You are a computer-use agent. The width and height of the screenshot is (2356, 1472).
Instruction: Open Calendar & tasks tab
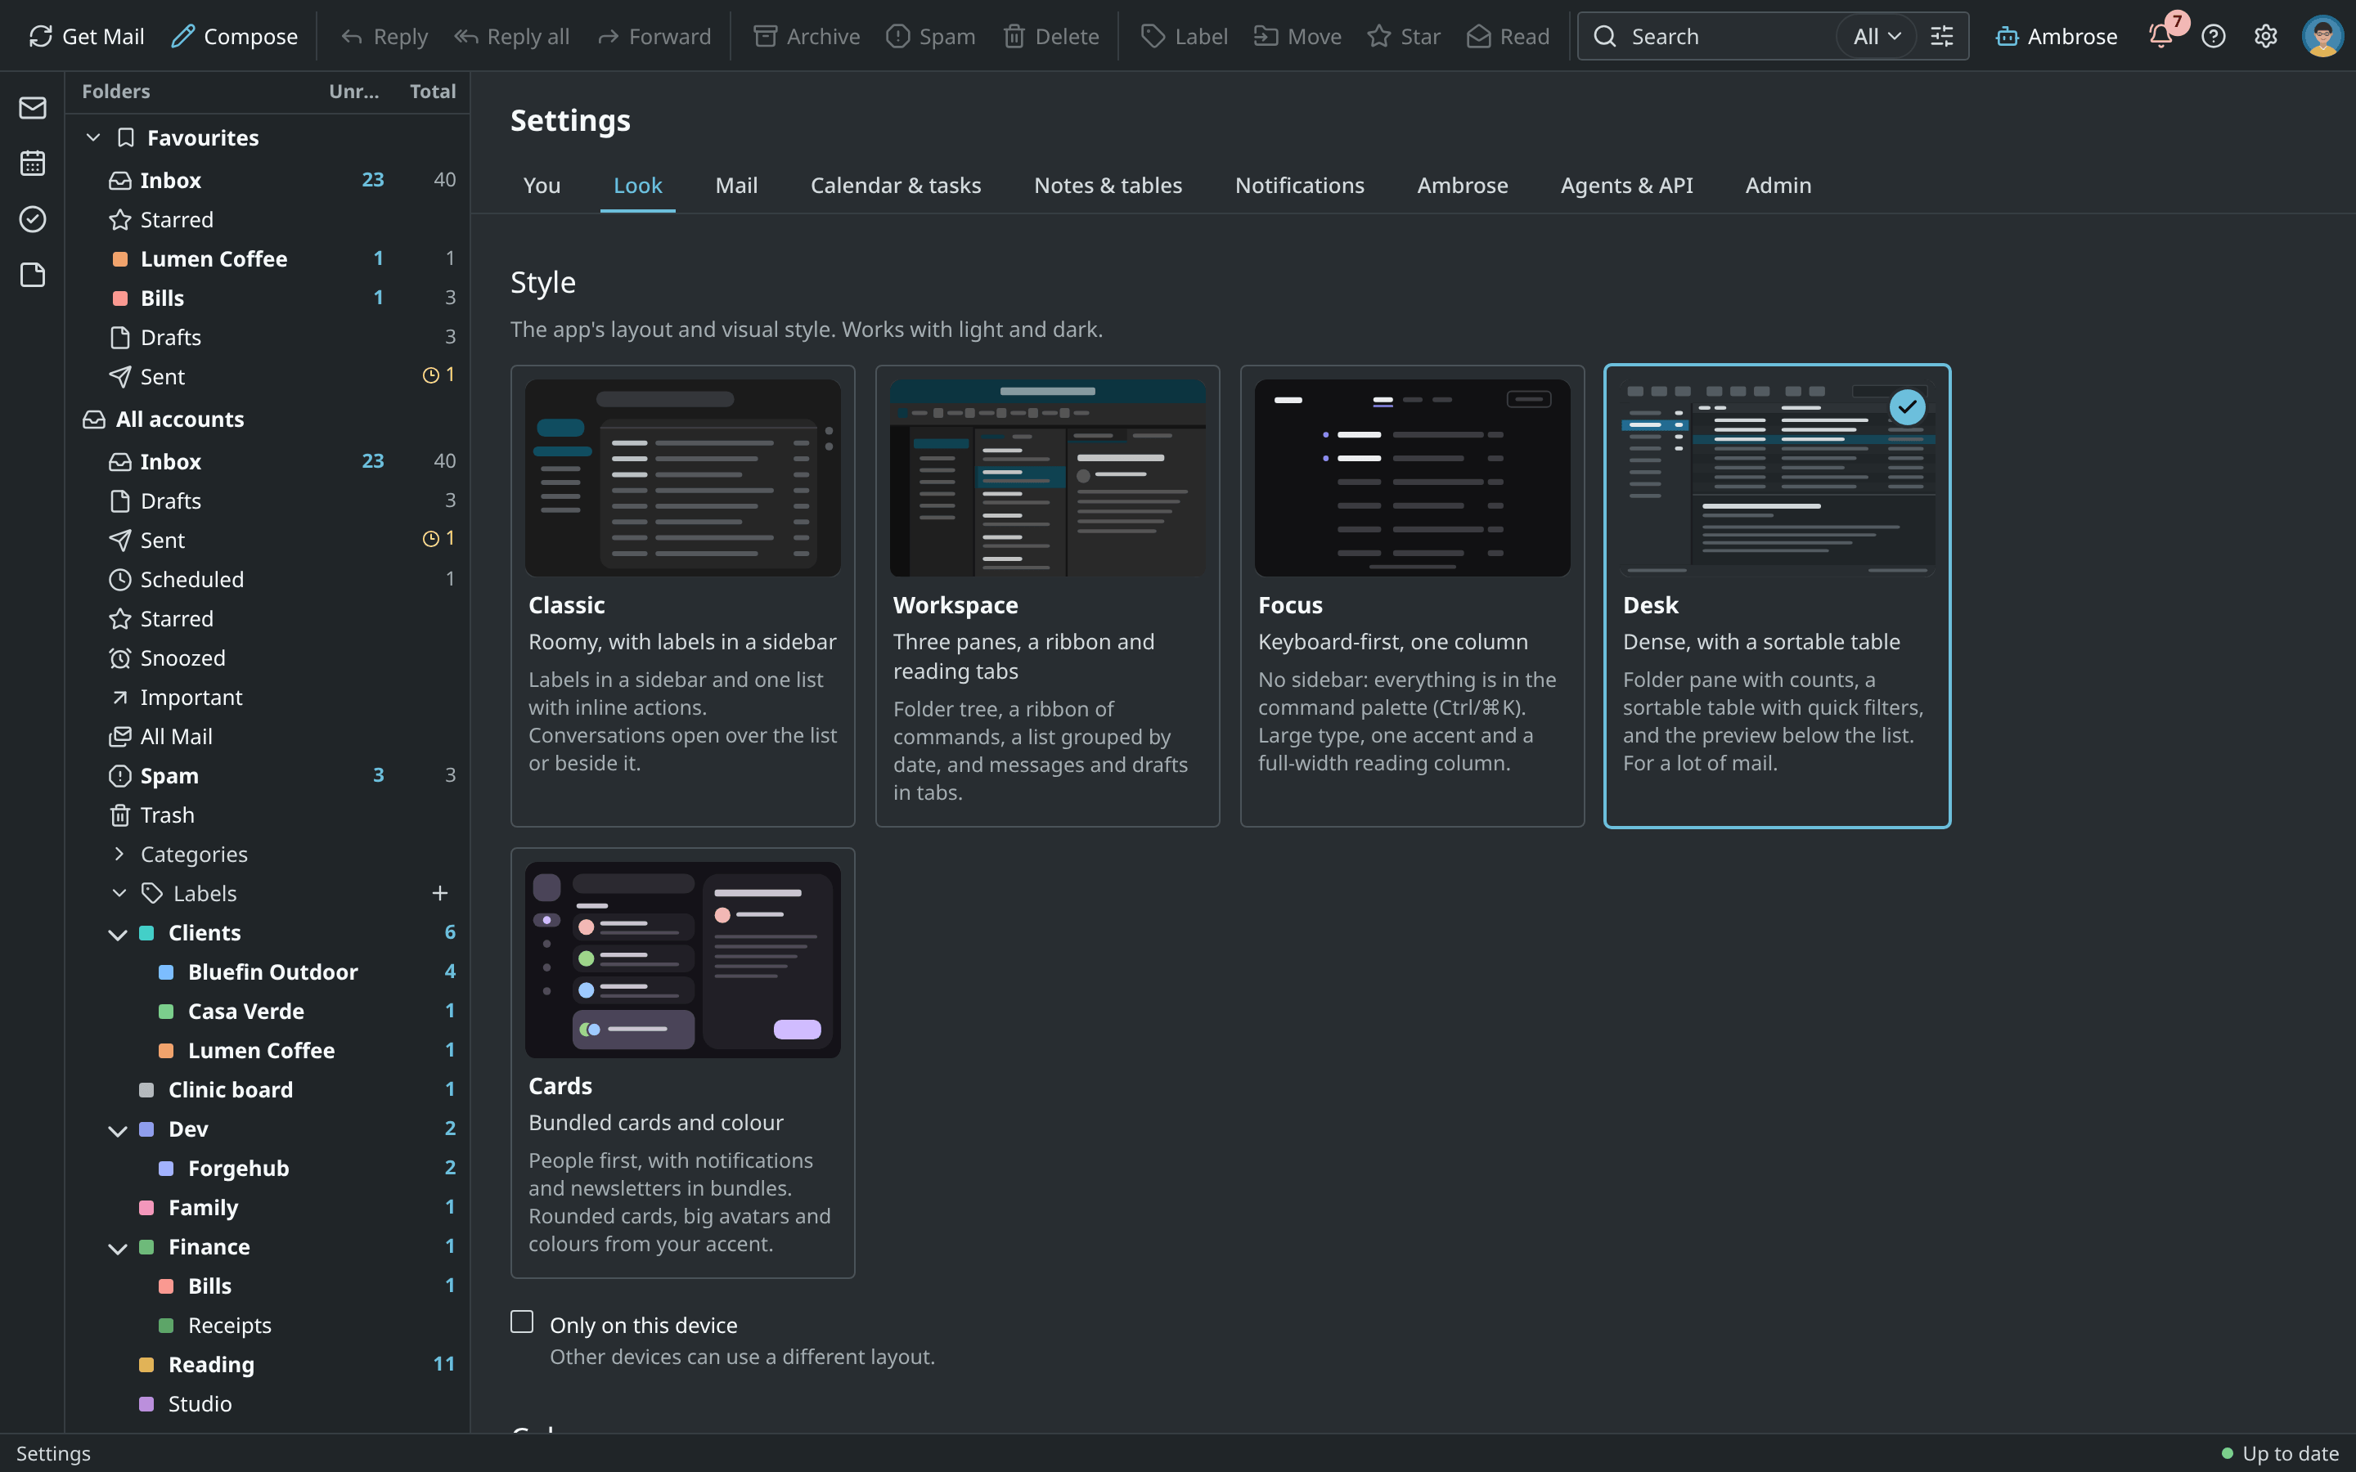click(x=896, y=185)
